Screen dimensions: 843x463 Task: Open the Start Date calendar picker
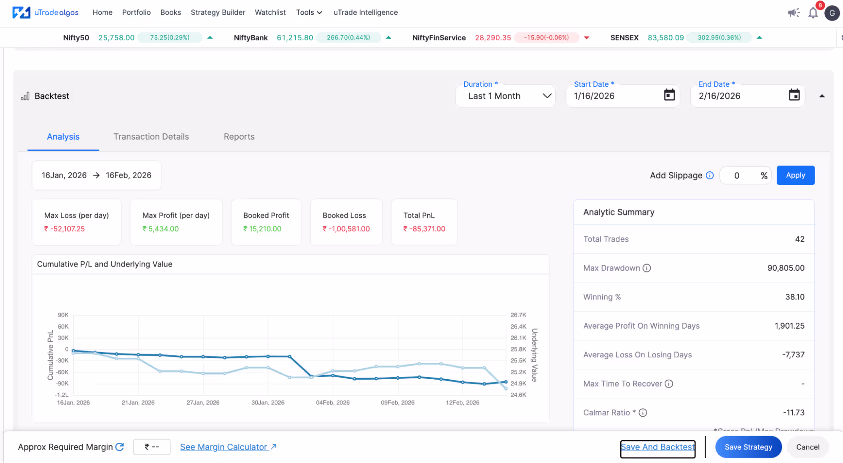coord(669,95)
